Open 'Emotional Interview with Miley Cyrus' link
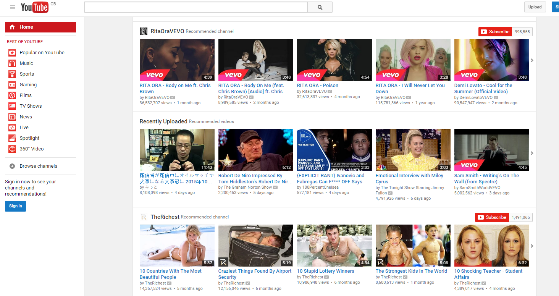The image size is (559, 296). coord(409,179)
